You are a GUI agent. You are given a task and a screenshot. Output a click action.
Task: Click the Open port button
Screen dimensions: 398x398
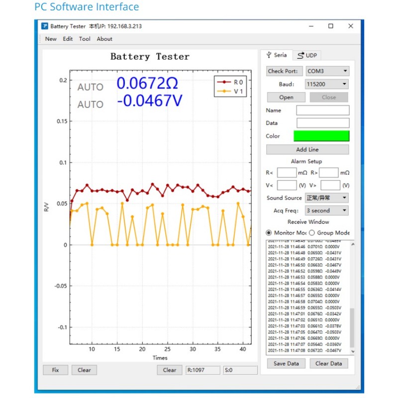coord(286,97)
